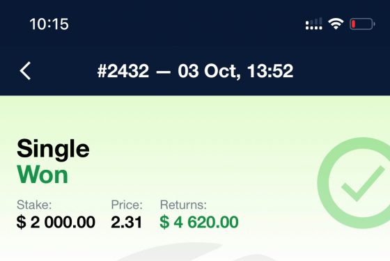Select the bet header #2432 — 03 Oct, 13:52
Viewport: 390px width, 261px height.
coord(195,71)
